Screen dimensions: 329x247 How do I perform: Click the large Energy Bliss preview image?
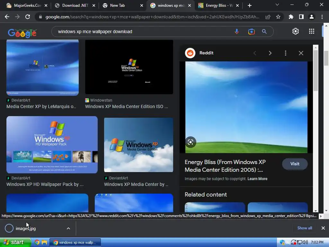click(x=246, y=107)
